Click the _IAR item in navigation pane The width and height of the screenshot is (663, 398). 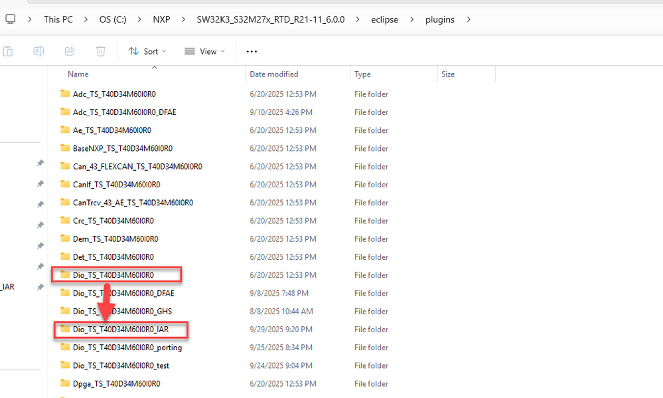pyautogui.click(x=7, y=287)
